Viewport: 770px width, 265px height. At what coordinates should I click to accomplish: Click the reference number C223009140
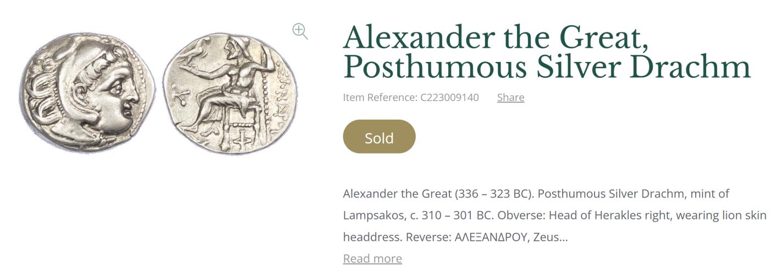coord(449,98)
